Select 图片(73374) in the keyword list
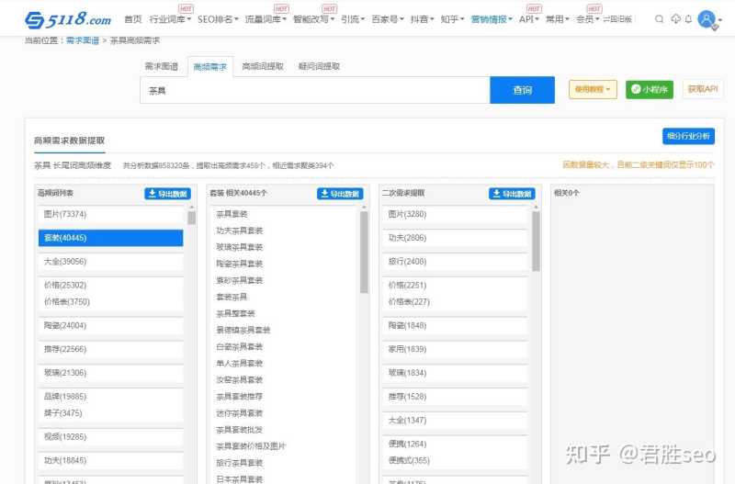 coord(110,214)
